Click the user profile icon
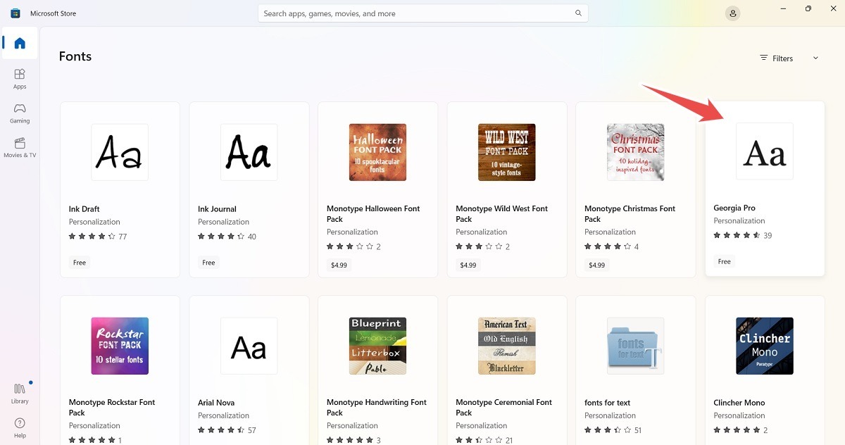 pyautogui.click(x=732, y=13)
